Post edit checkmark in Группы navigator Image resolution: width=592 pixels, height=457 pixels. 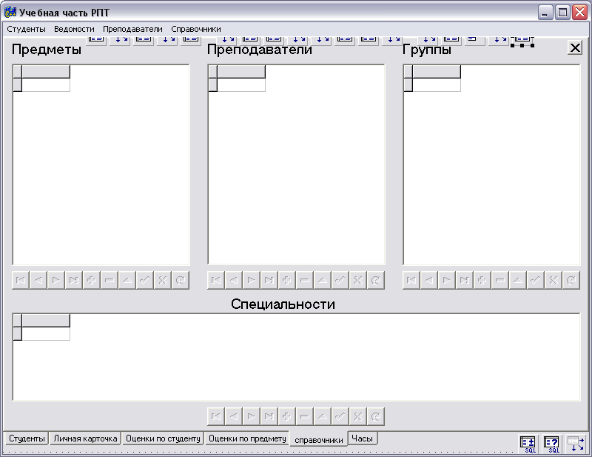(x=536, y=281)
